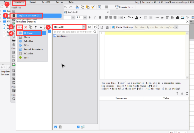194x133 pixels.
Task: Align text center
Action: 111,17
